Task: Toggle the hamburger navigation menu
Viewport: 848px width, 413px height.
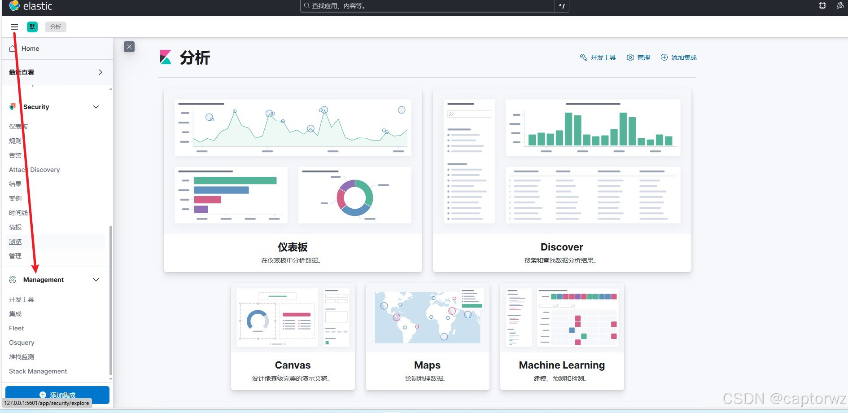Action: coord(14,27)
